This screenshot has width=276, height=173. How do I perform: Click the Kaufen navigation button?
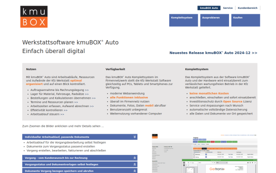tap(246, 20)
